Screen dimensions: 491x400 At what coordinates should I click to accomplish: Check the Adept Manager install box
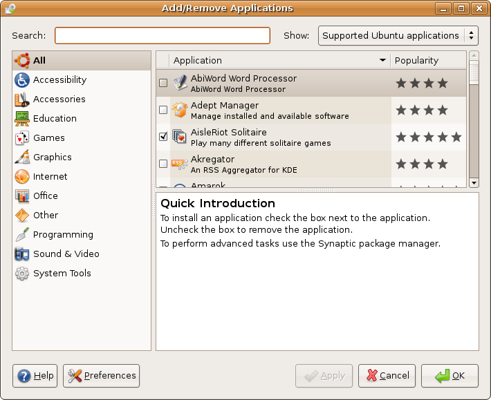click(163, 110)
